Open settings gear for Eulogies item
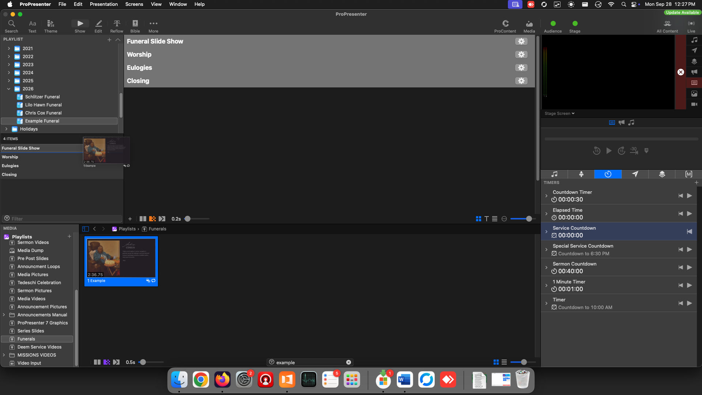Screen dimensions: 702x395 [521, 68]
